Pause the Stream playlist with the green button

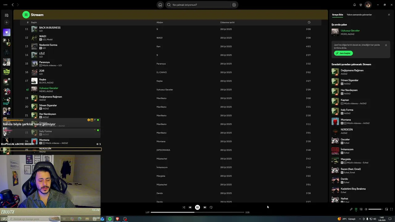(26, 15)
